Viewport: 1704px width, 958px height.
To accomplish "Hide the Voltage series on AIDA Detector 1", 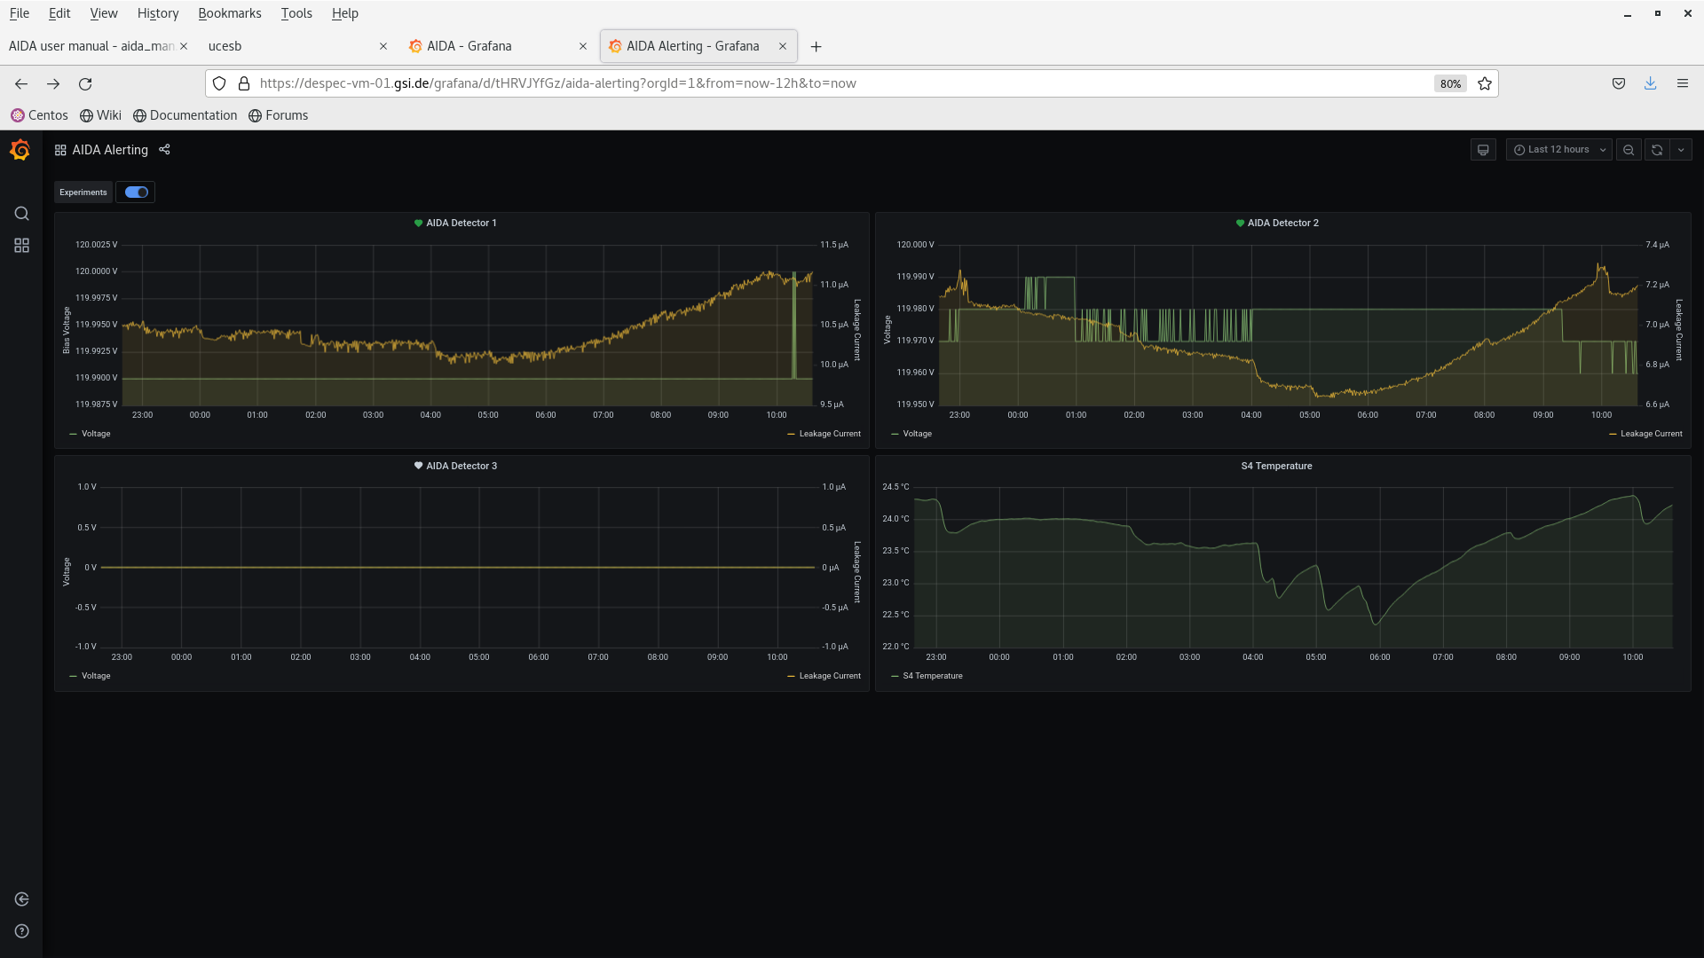I will coord(91,434).
